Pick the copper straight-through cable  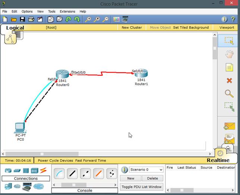72,174
